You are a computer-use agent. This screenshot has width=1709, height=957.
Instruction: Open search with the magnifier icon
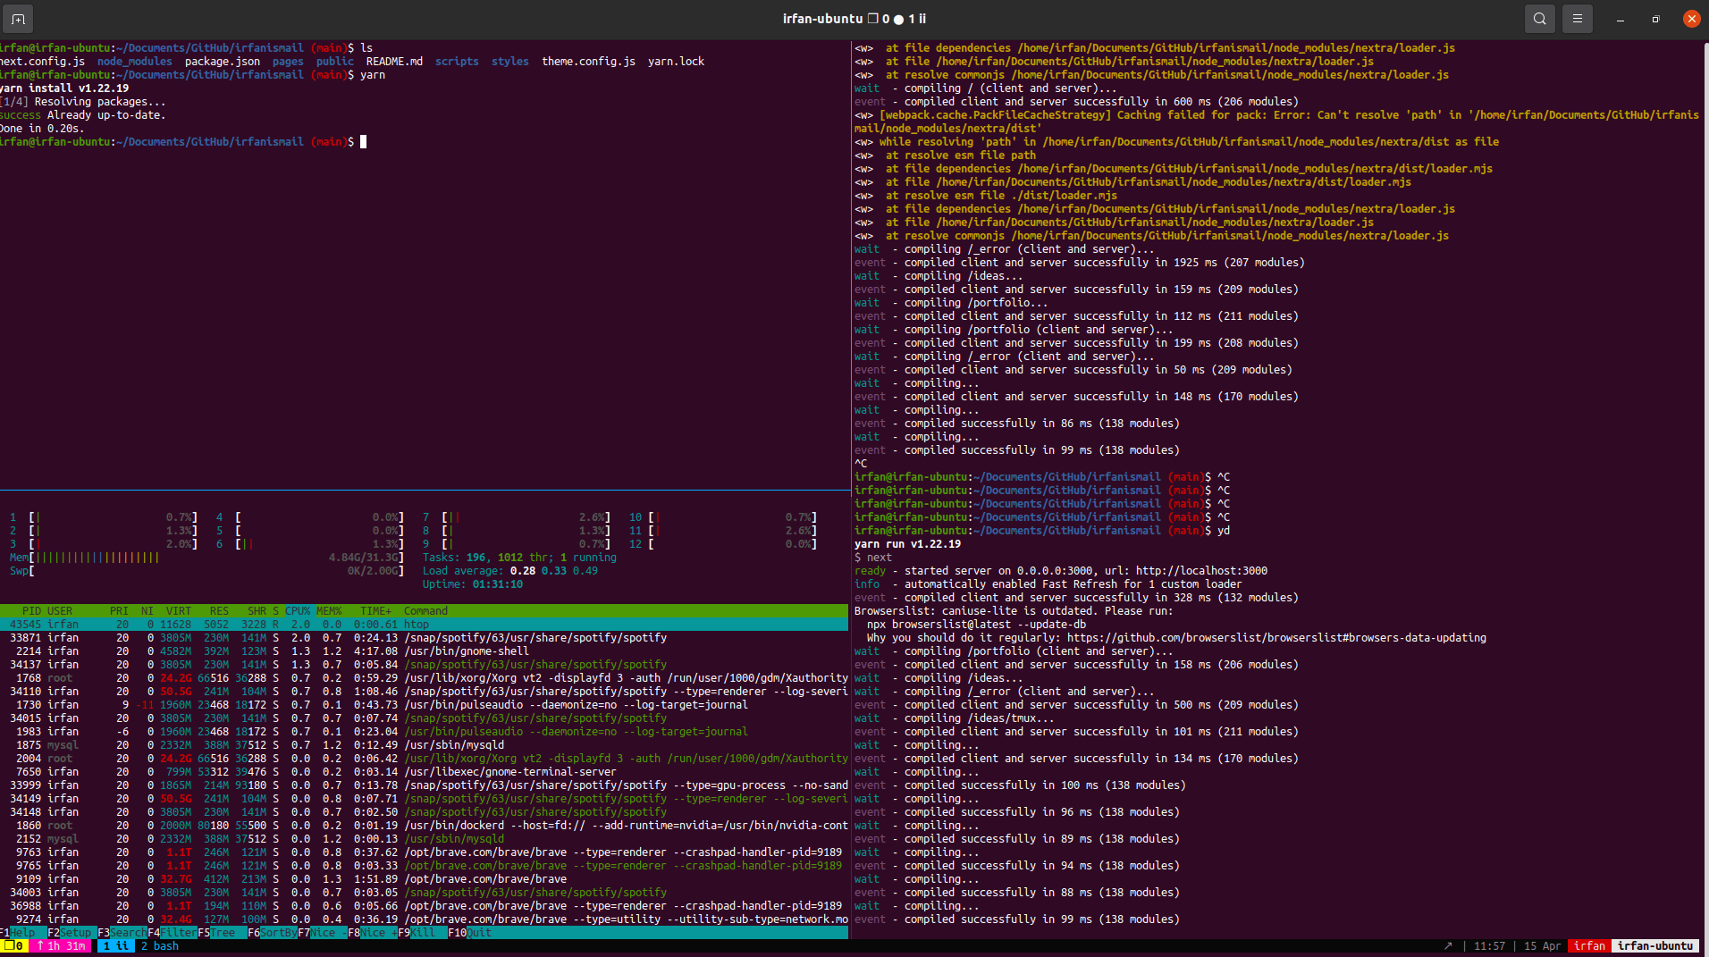tap(1539, 18)
